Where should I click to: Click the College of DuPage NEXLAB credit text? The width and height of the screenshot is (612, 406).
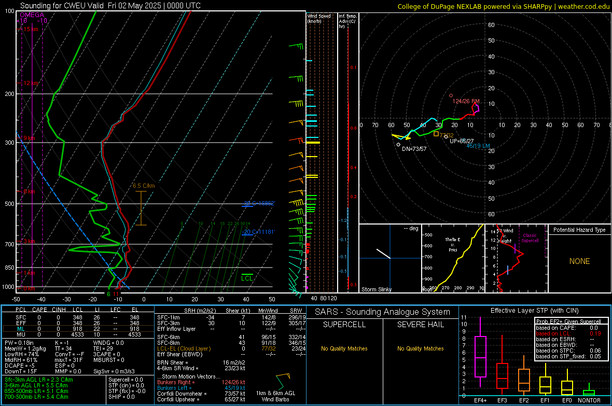coord(503,7)
